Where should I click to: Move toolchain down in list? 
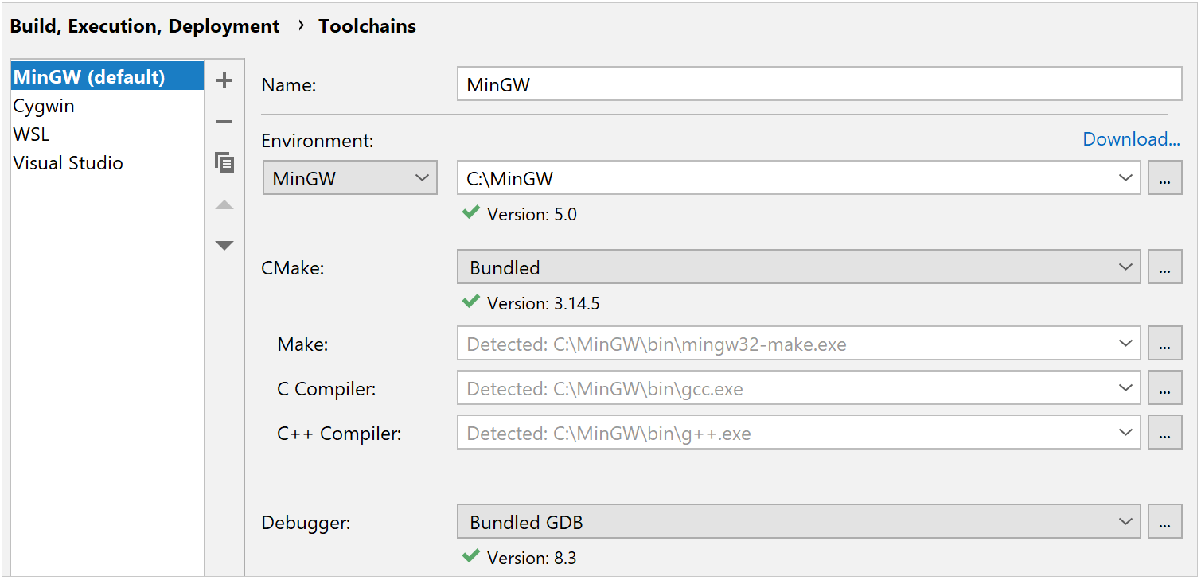pos(224,246)
